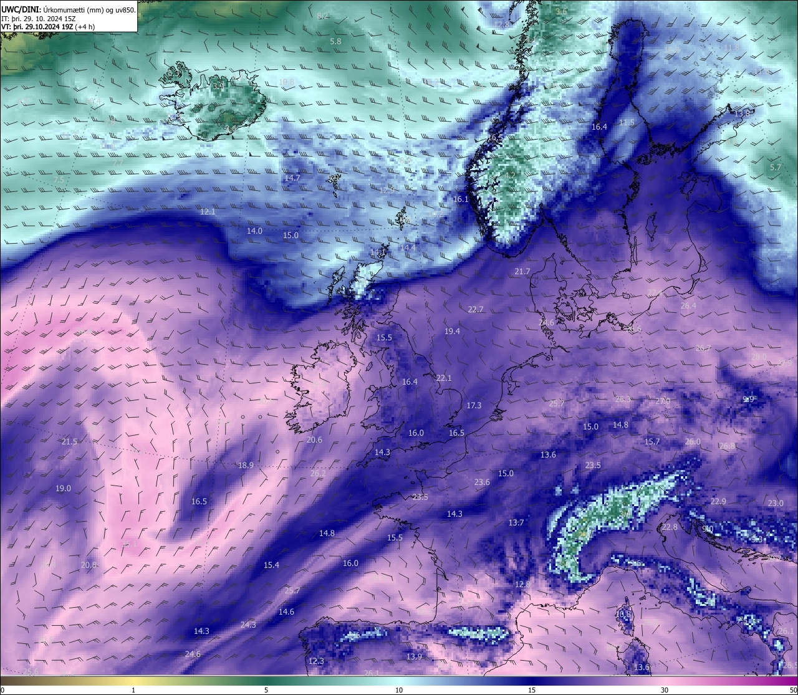Click the 13.7 value on the map
Viewport: 798px width, 695px height.
pyautogui.click(x=516, y=523)
